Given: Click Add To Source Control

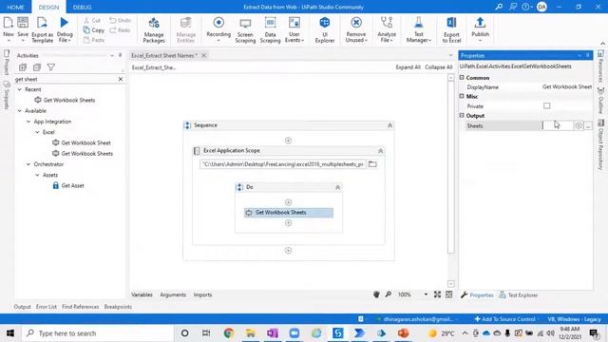Looking at the screenshot, I should (504, 319).
